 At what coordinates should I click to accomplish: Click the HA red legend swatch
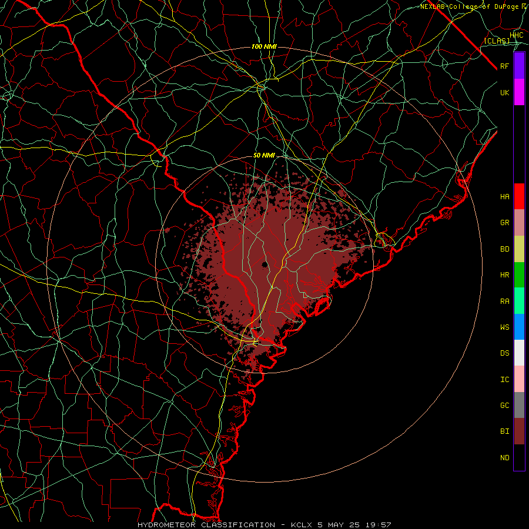click(519, 196)
